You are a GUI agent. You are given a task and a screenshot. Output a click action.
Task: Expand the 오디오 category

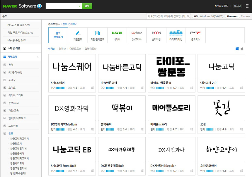[5, 87]
